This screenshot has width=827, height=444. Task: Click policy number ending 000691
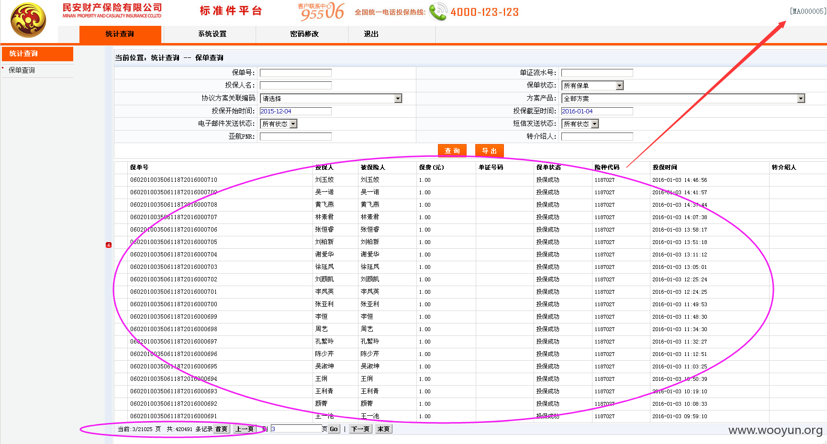tap(174, 416)
